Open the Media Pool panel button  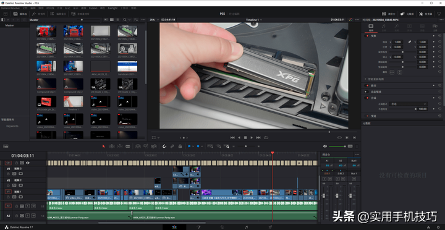coord(20,14)
